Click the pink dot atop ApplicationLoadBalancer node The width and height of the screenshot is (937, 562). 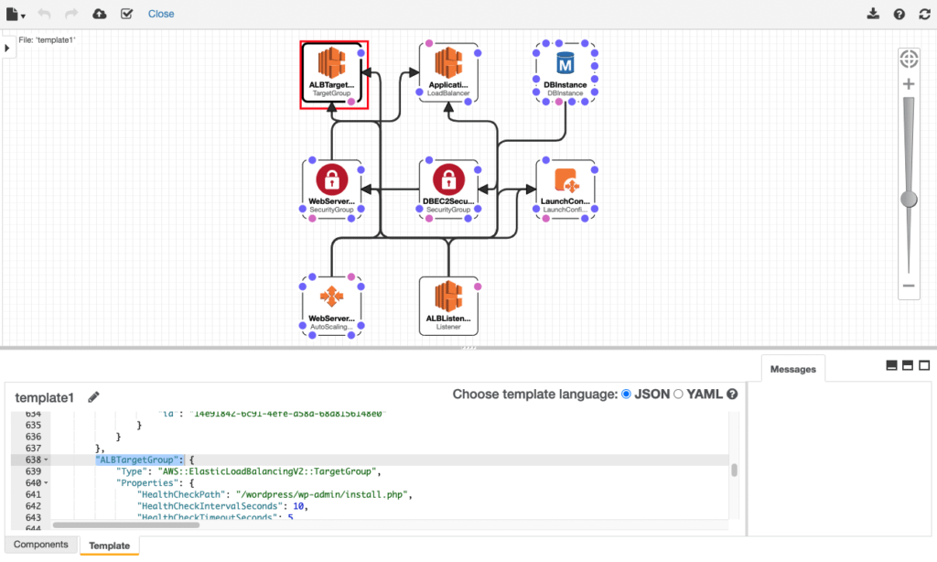(x=429, y=43)
